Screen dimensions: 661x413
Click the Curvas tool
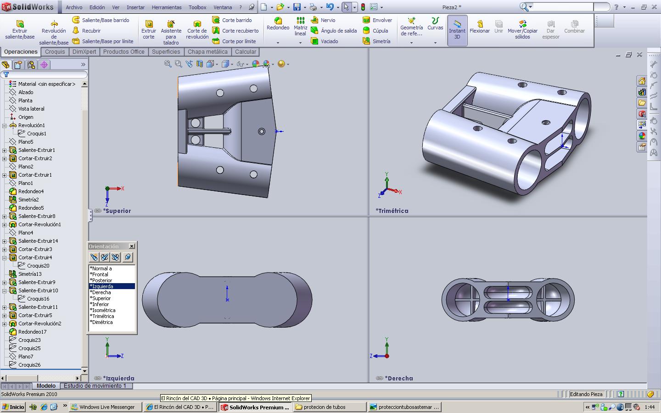click(435, 24)
